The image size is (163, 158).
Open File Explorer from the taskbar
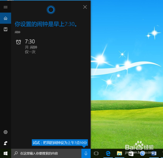coord(119,153)
